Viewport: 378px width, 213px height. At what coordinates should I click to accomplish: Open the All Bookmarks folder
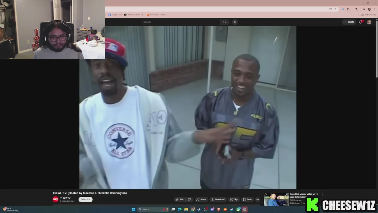368,15
